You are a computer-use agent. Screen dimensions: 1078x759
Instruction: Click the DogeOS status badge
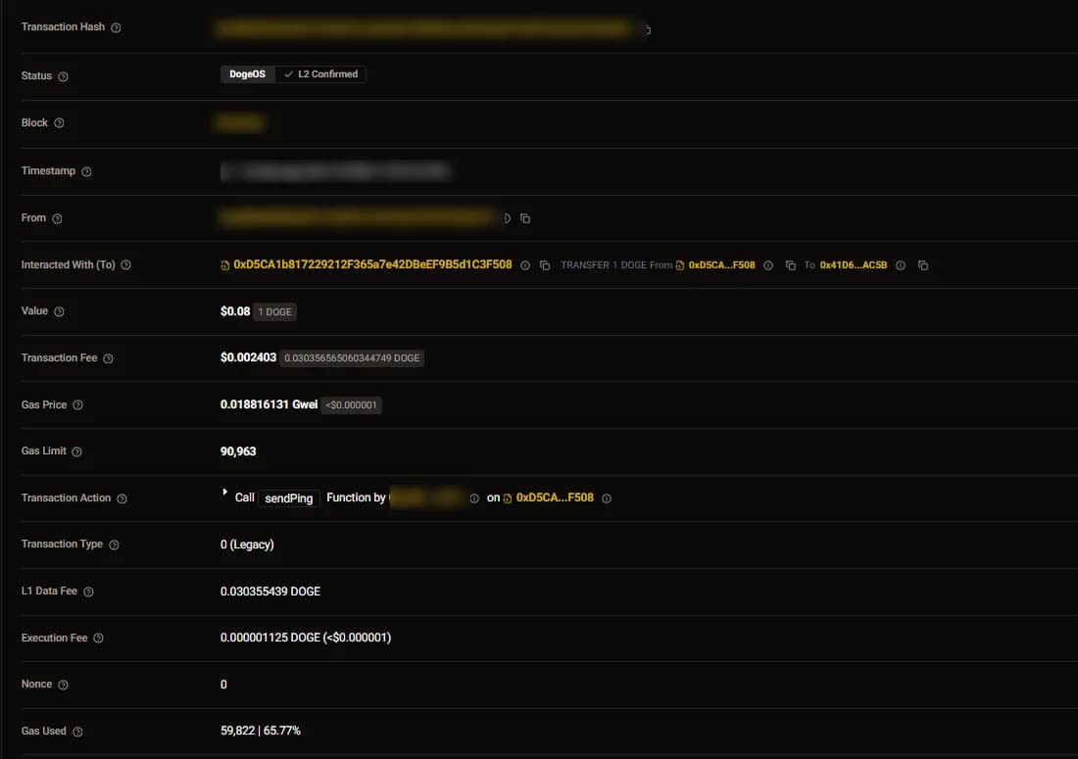click(248, 74)
